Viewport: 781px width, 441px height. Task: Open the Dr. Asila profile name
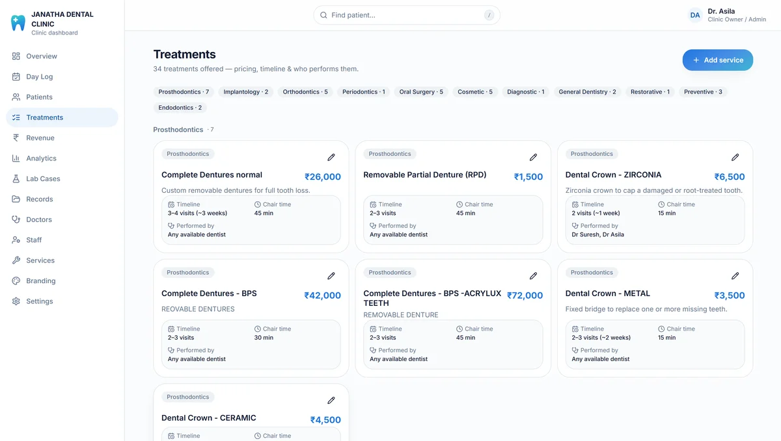pos(721,11)
